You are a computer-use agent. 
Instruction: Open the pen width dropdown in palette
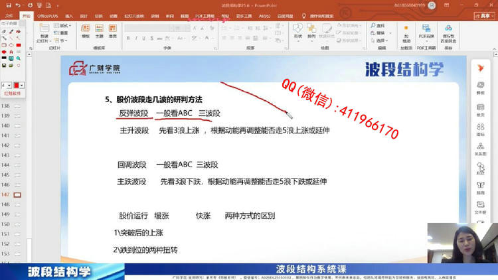point(9,86)
